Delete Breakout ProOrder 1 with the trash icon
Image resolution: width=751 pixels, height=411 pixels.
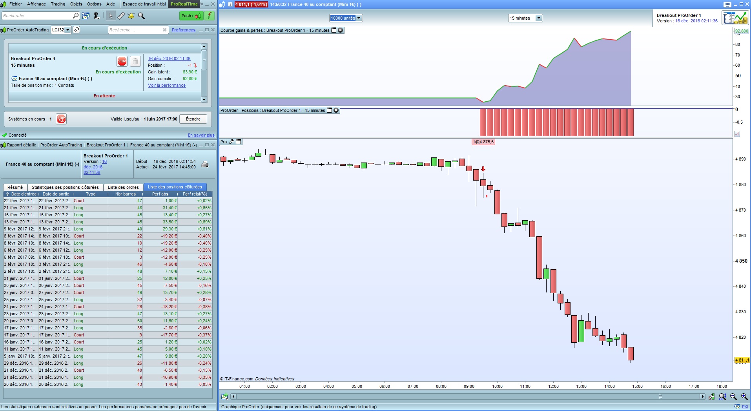[135, 61]
